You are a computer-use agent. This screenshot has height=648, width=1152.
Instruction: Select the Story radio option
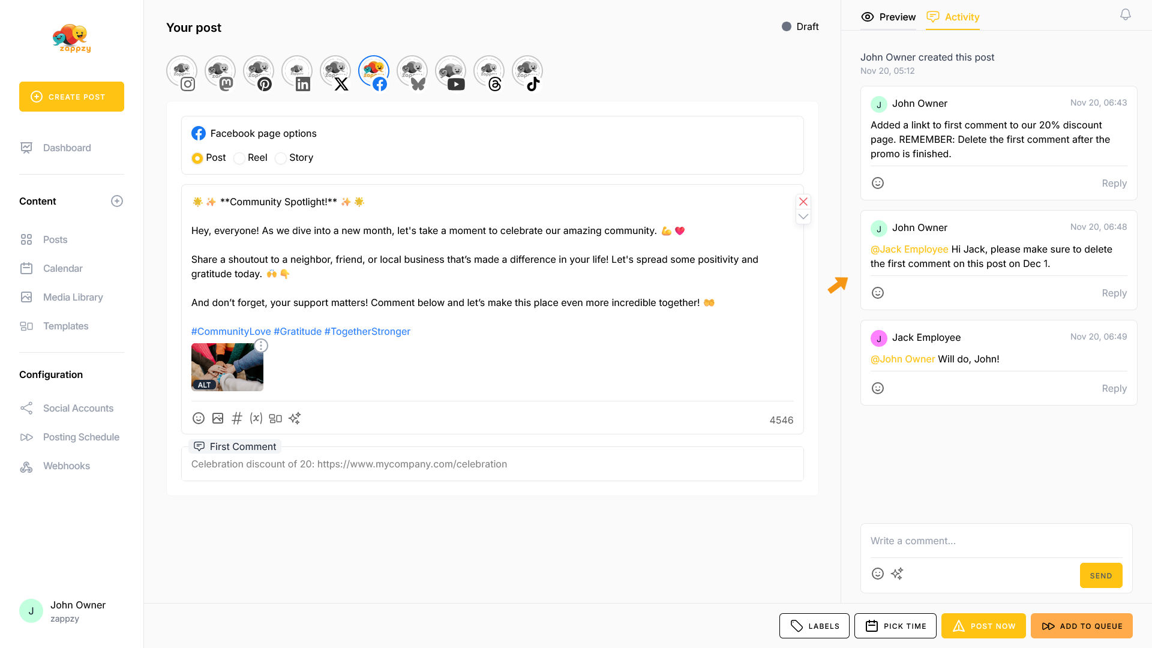[281, 158]
